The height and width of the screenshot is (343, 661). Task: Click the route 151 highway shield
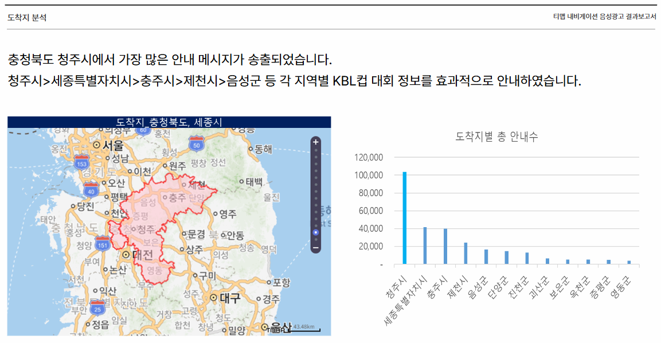(103, 244)
